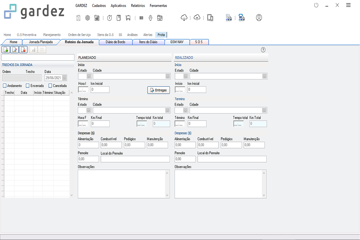Click the new record document icon
The width and height of the screenshot is (360, 240).
[6, 50]
